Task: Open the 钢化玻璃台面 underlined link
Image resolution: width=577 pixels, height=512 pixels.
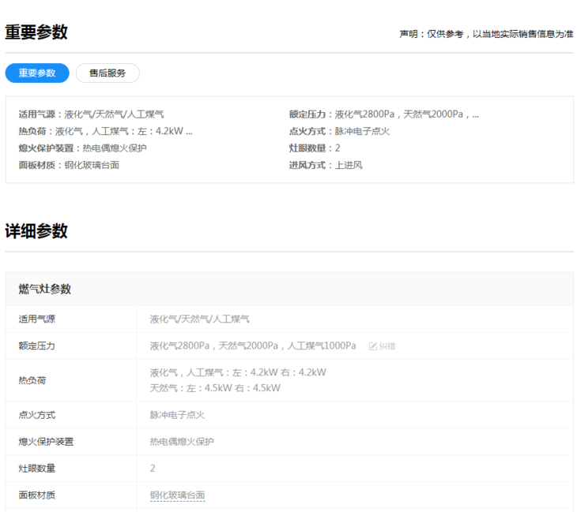Action: tap(177, 495)
